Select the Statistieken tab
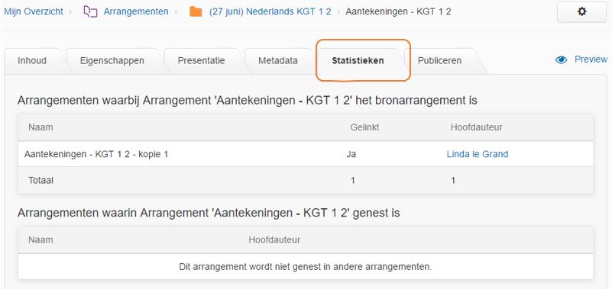The image size is (612, 289). pyautogui.click(x=358, y=61)
